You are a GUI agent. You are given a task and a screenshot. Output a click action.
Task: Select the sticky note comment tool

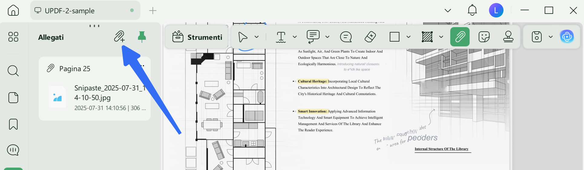[x=346, y=37]
